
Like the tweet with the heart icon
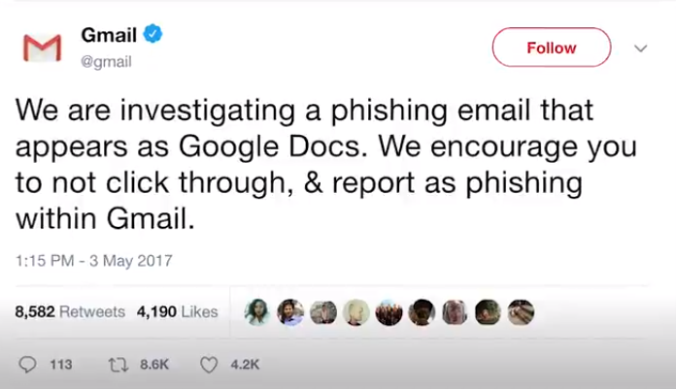[209, 365]
